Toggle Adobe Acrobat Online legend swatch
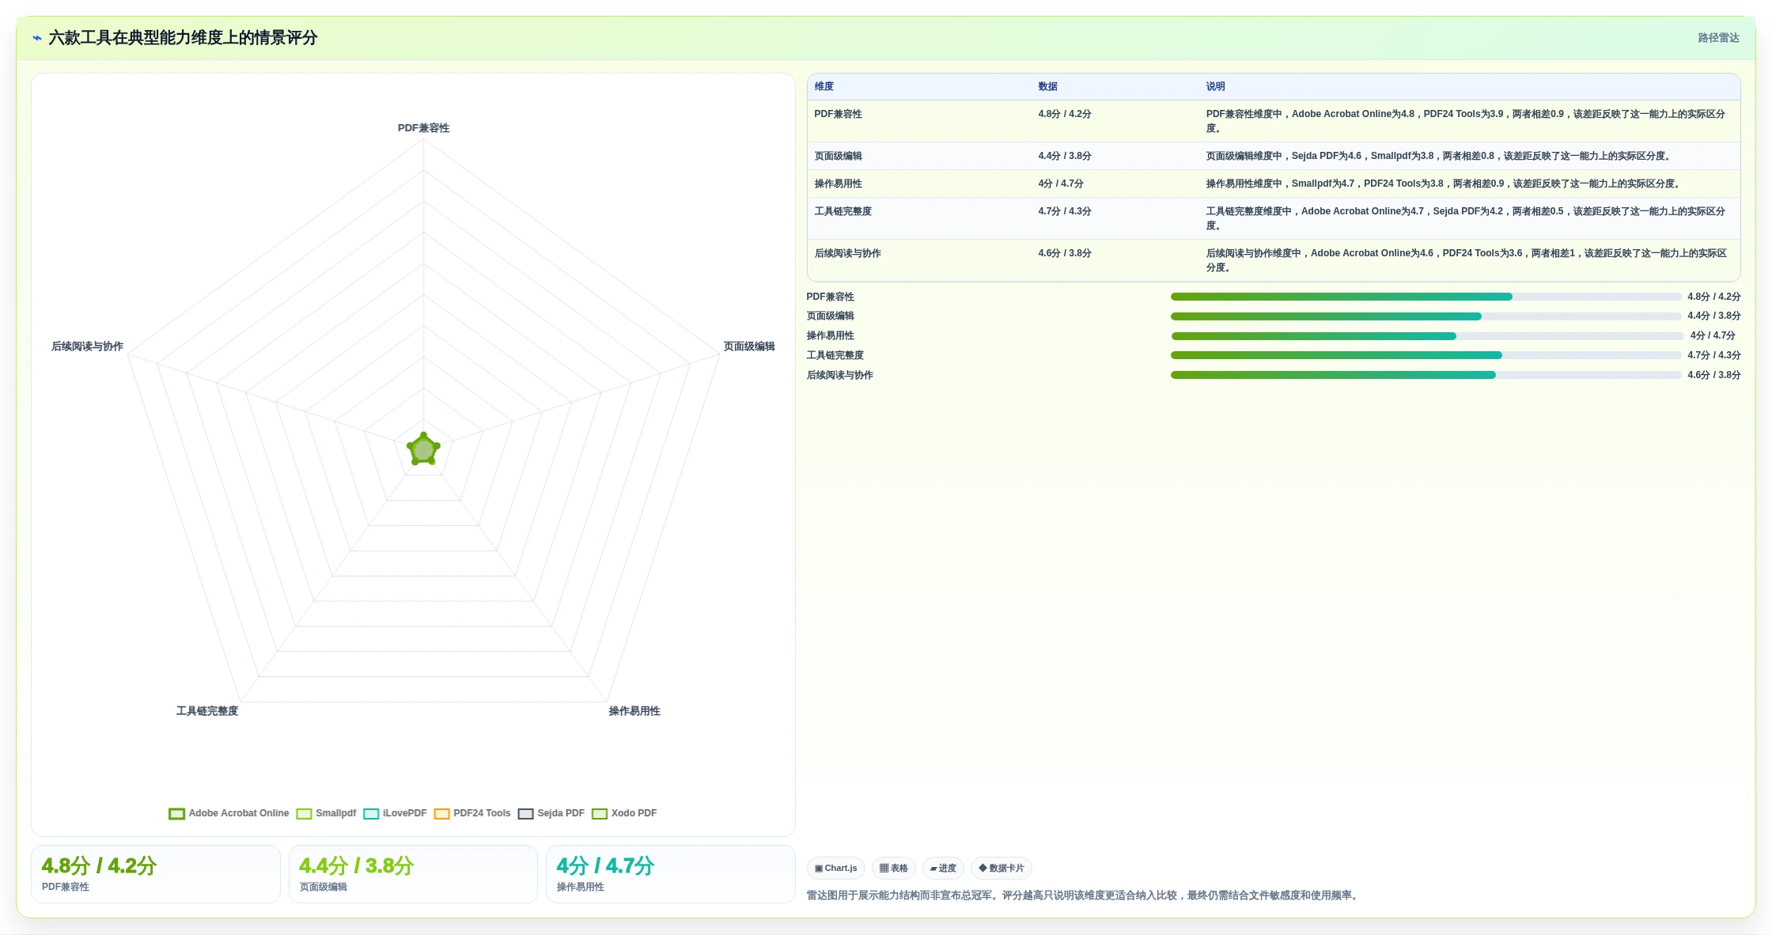 (x=176, y=814)
